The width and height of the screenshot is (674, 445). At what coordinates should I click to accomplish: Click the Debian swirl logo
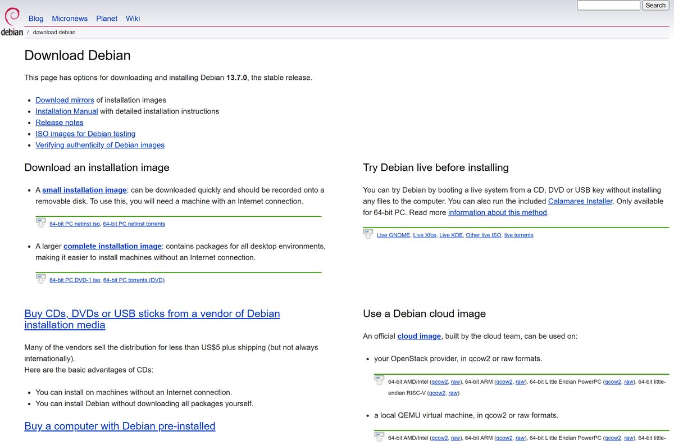tap(12, 16)
